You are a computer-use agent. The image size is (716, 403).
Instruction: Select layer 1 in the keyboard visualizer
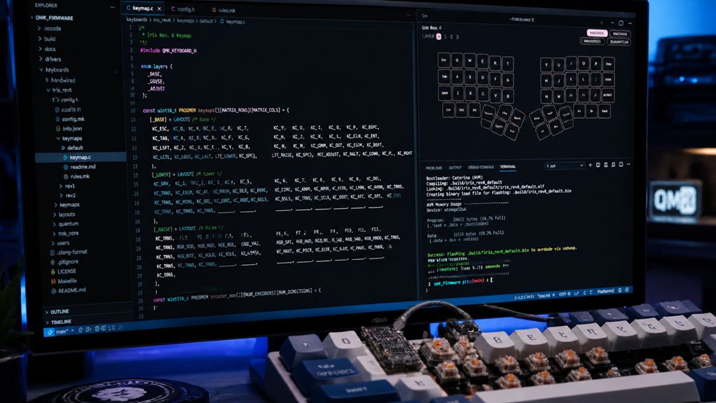coord(445,36)
